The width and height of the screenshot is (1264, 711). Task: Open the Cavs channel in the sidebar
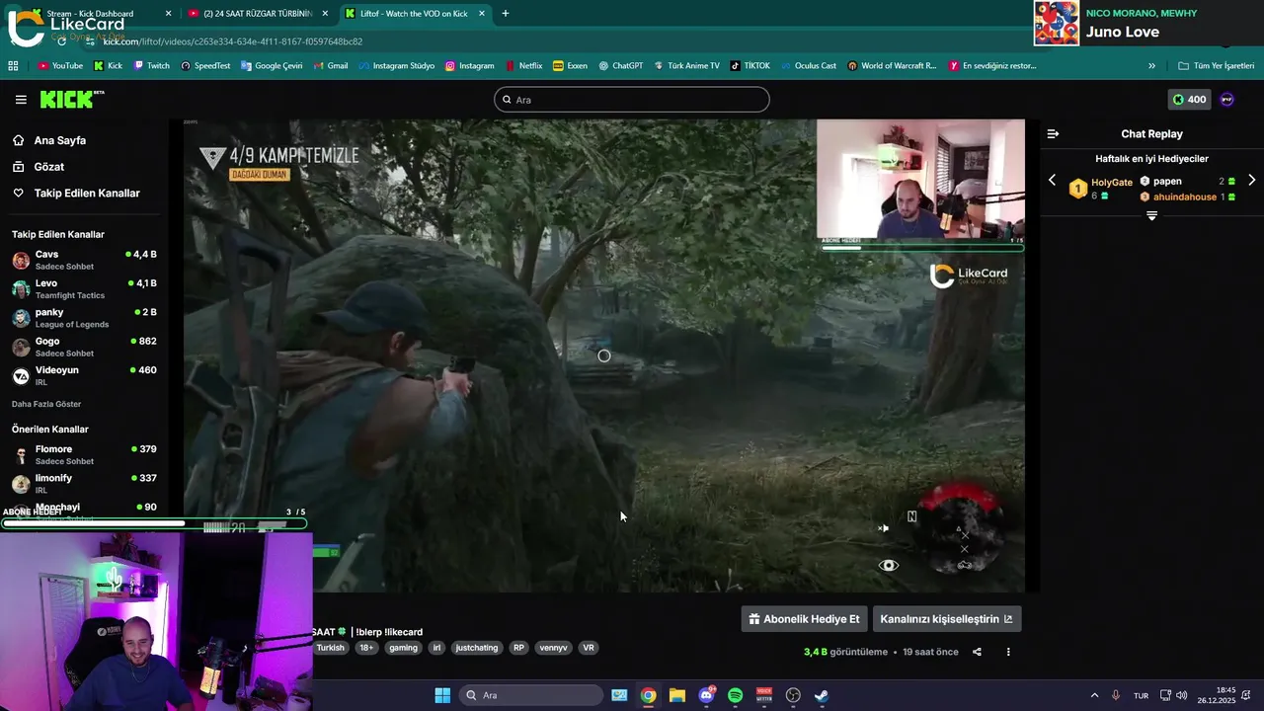point(84,260)
